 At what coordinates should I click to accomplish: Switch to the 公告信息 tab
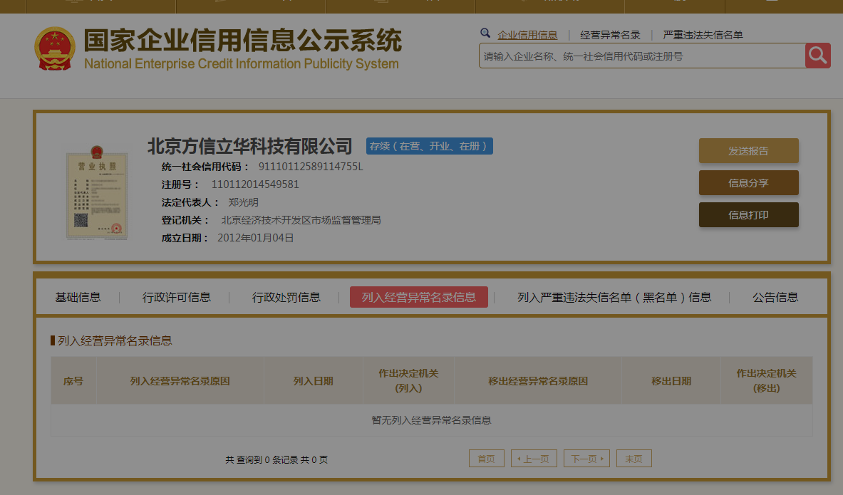pyautogui.click(x=775, y=297)
